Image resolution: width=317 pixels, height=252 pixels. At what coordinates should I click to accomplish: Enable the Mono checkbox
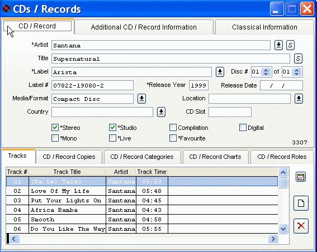click(x=55, y=138)
